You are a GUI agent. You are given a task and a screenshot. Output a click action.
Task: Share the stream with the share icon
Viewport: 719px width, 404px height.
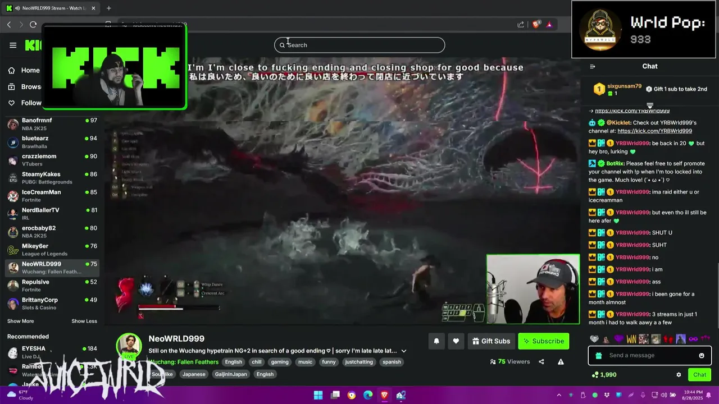(541, 362)
